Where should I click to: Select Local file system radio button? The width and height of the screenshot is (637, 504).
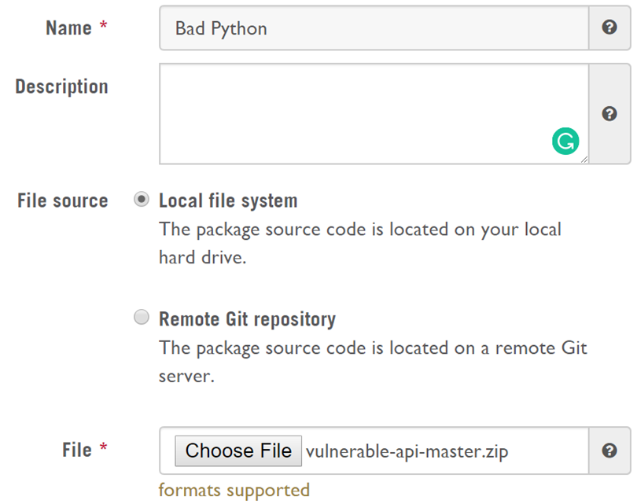pyautogui.click(x=142, y=200)
